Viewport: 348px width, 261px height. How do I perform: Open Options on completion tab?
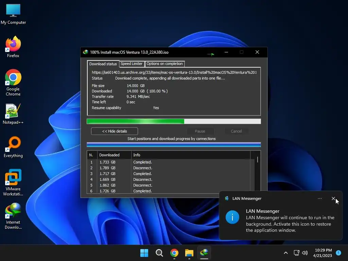tap(165, 64)
